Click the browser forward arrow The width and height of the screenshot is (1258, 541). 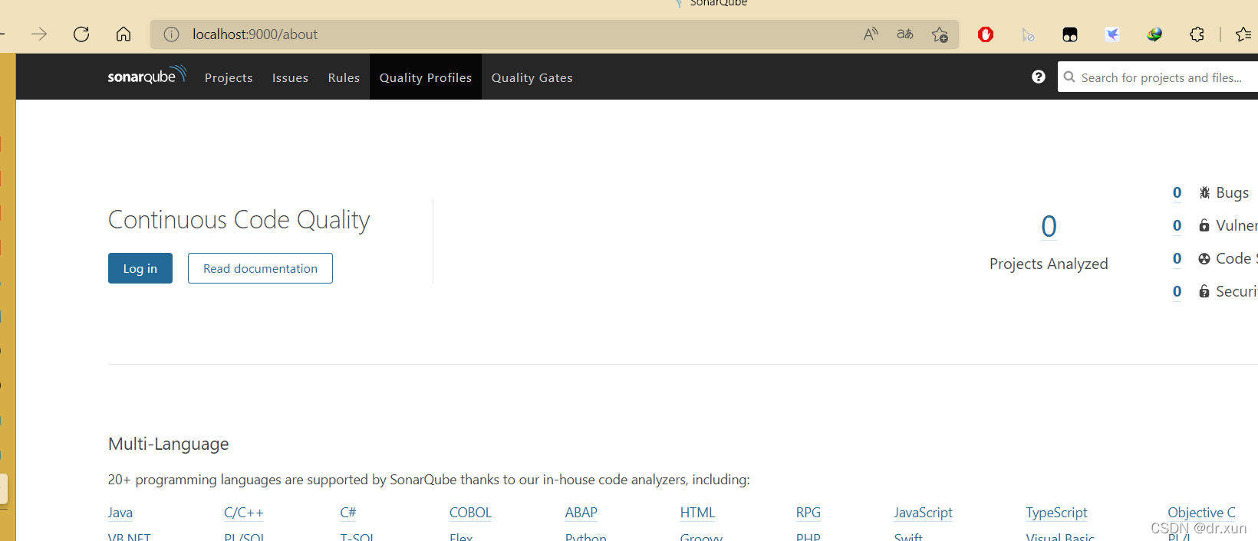pyautogui.click(x=39, y=34)
